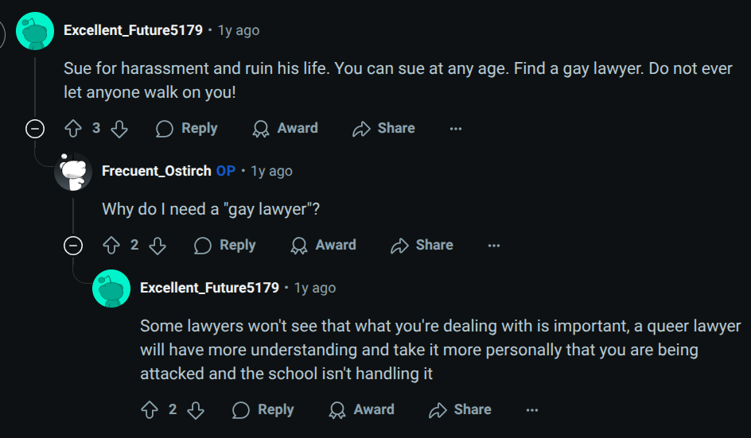Downvote the "Why do I need a gay lawyer" reply
Viewport: 751px width, 438px height.
coord(158,245)
